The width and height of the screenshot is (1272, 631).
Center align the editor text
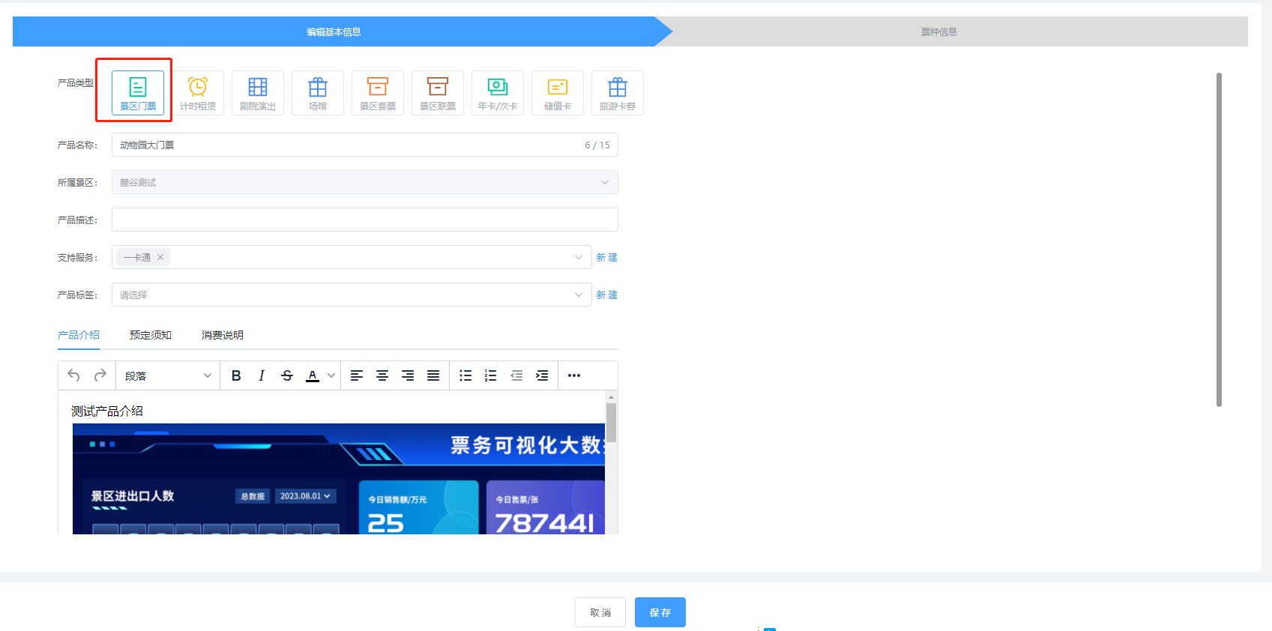point(382,375)
